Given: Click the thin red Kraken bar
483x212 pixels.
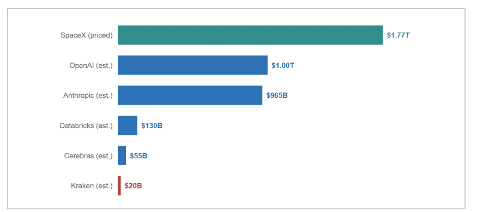Looking at the screenshot, I should tap(119, 185).
